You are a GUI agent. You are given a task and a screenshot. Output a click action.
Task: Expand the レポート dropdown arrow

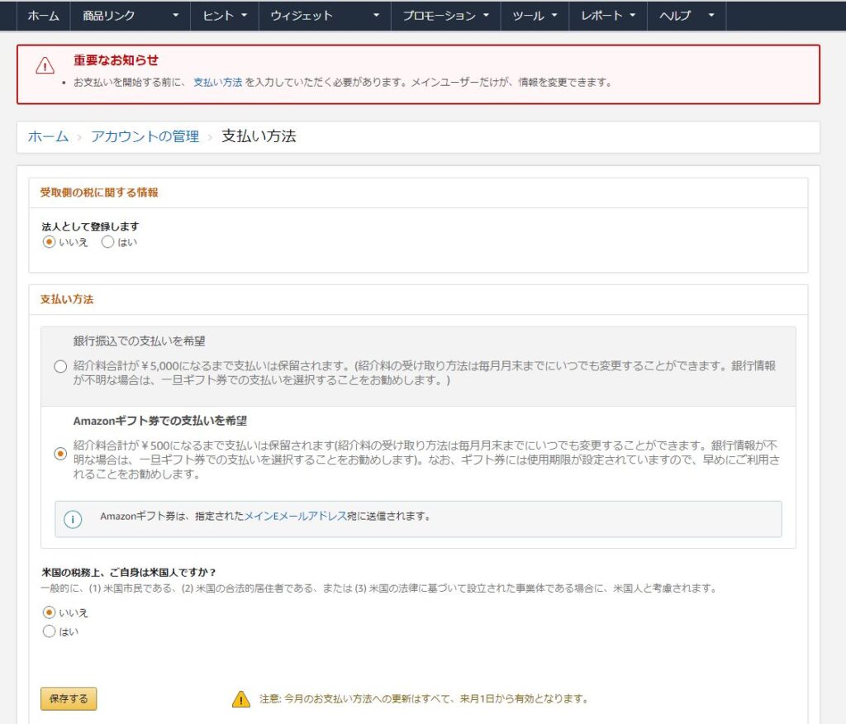point(632,15)
